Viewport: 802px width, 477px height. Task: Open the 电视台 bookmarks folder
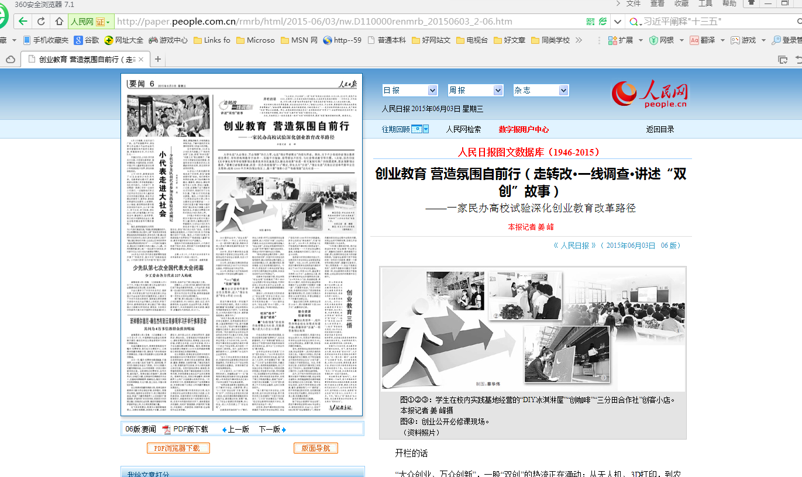(x=472, y=40)
